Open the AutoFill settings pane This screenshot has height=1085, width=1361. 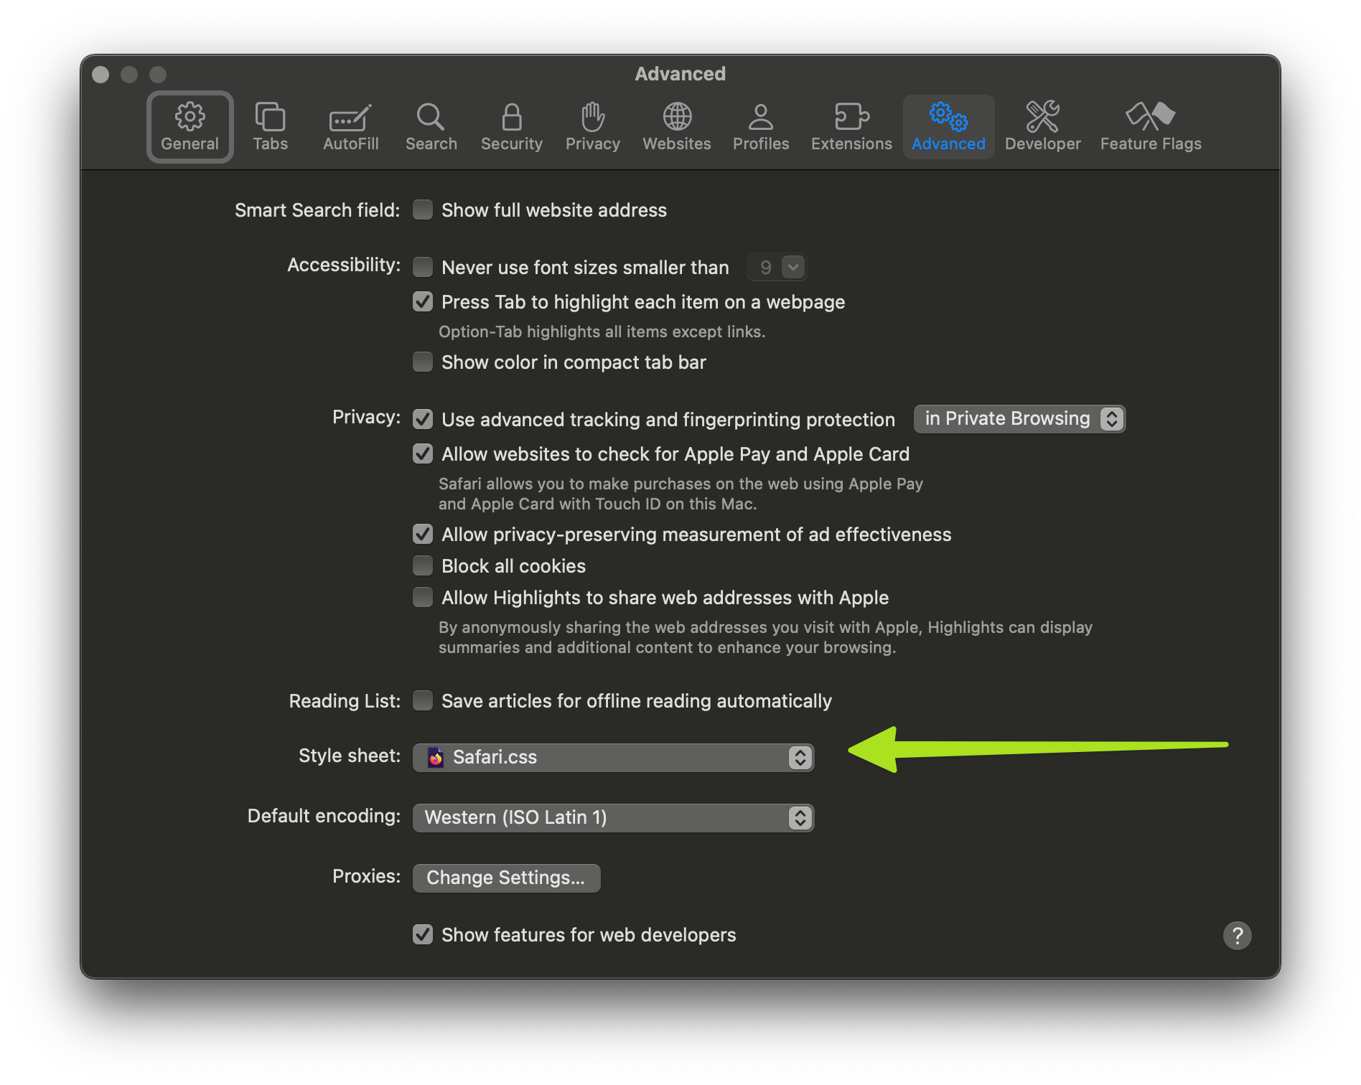pos(350,126)
